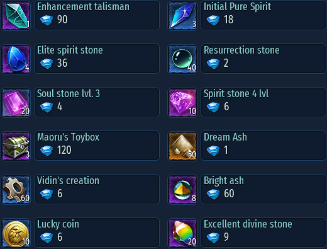
Task: Select the Elite spirit stone listing priced 36
Action: pos(97,59)
